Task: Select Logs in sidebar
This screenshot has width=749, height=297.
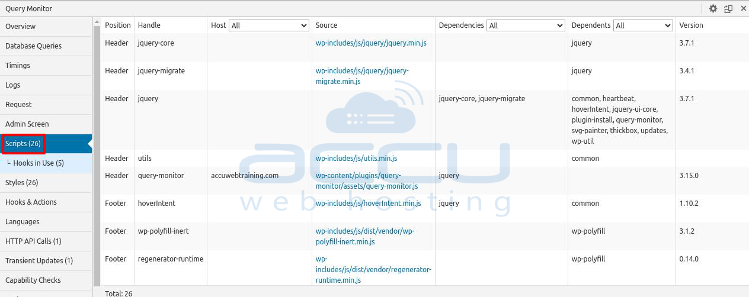Action: click(x=46, y=85)
